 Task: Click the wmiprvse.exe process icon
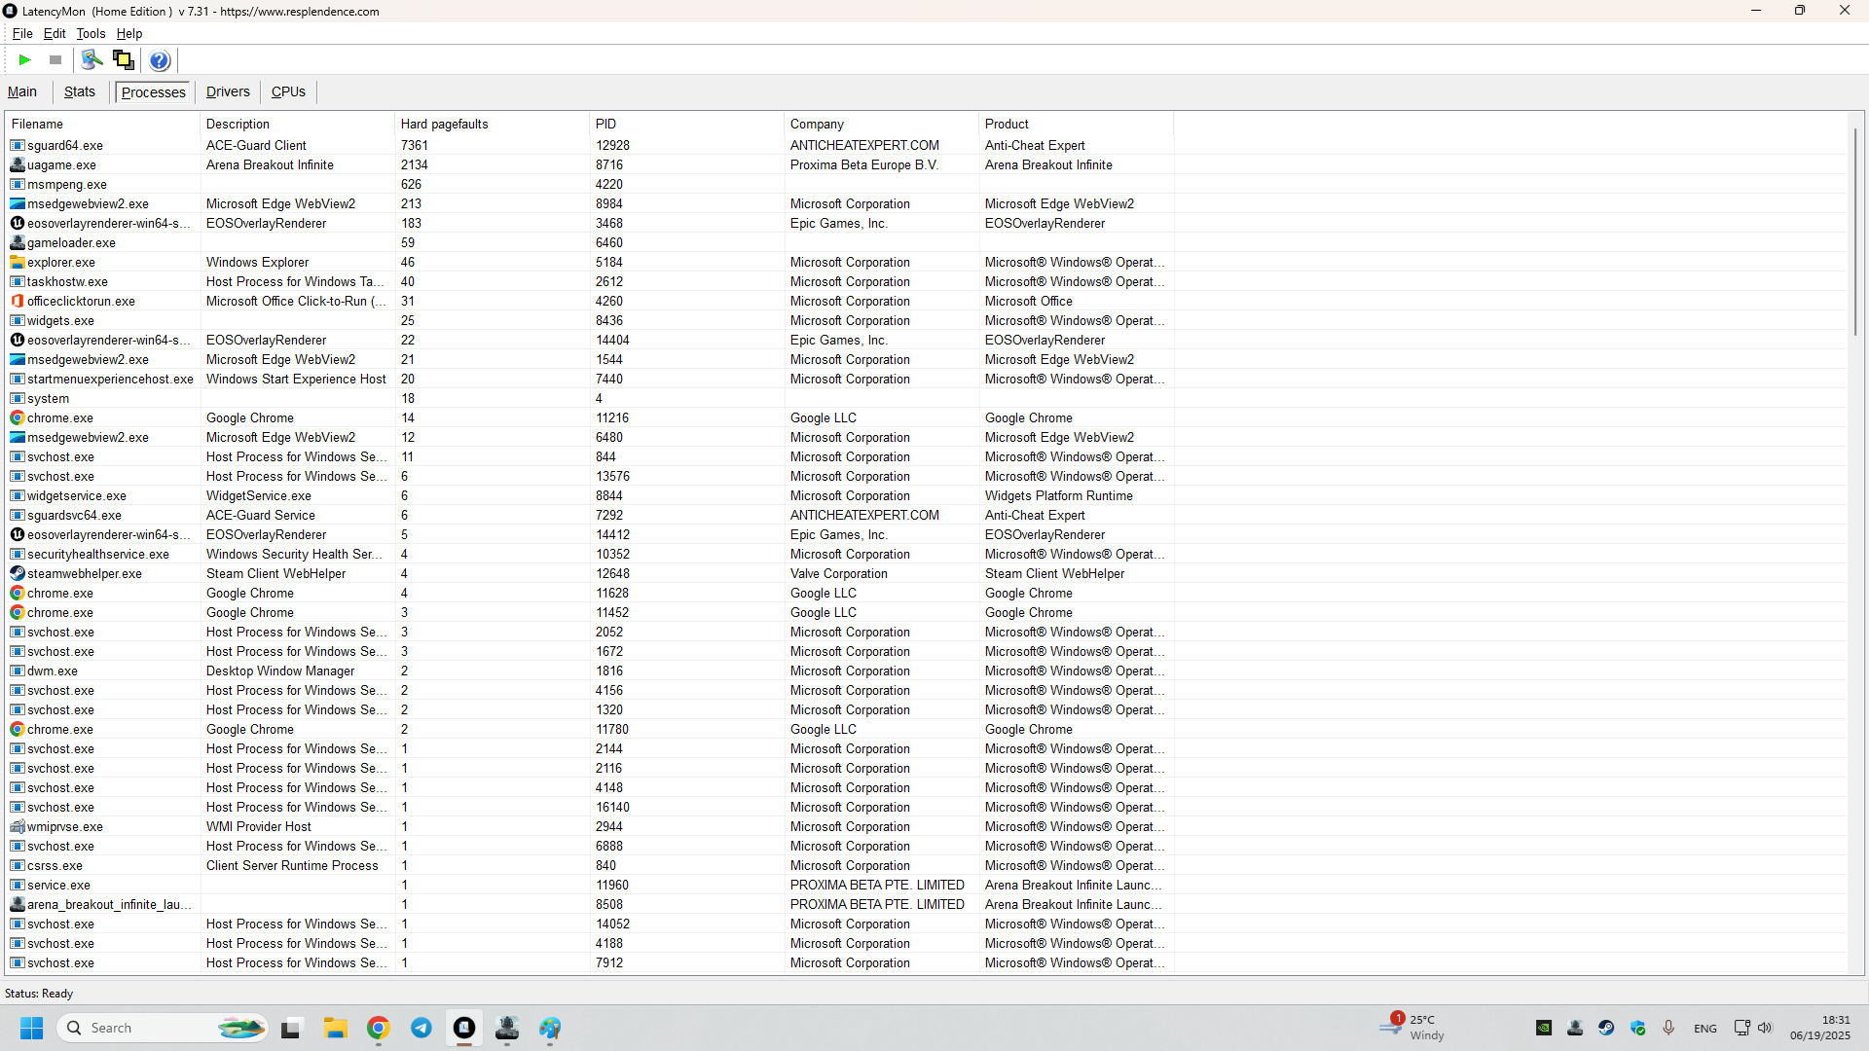18,826
